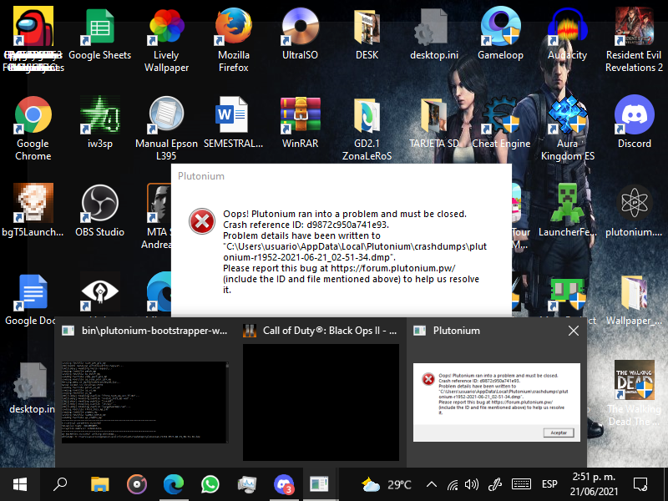Viewport: 668px width, 501px height.
Task: Launch OBS Studio from desktop
Action: pyautogui.click(x=99, y=210)
